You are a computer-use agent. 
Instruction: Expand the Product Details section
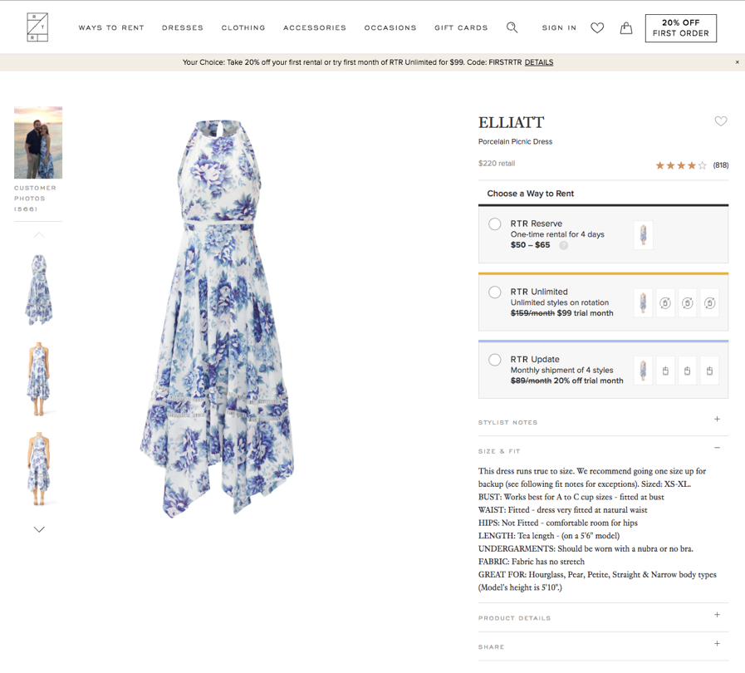click(718, 616)
